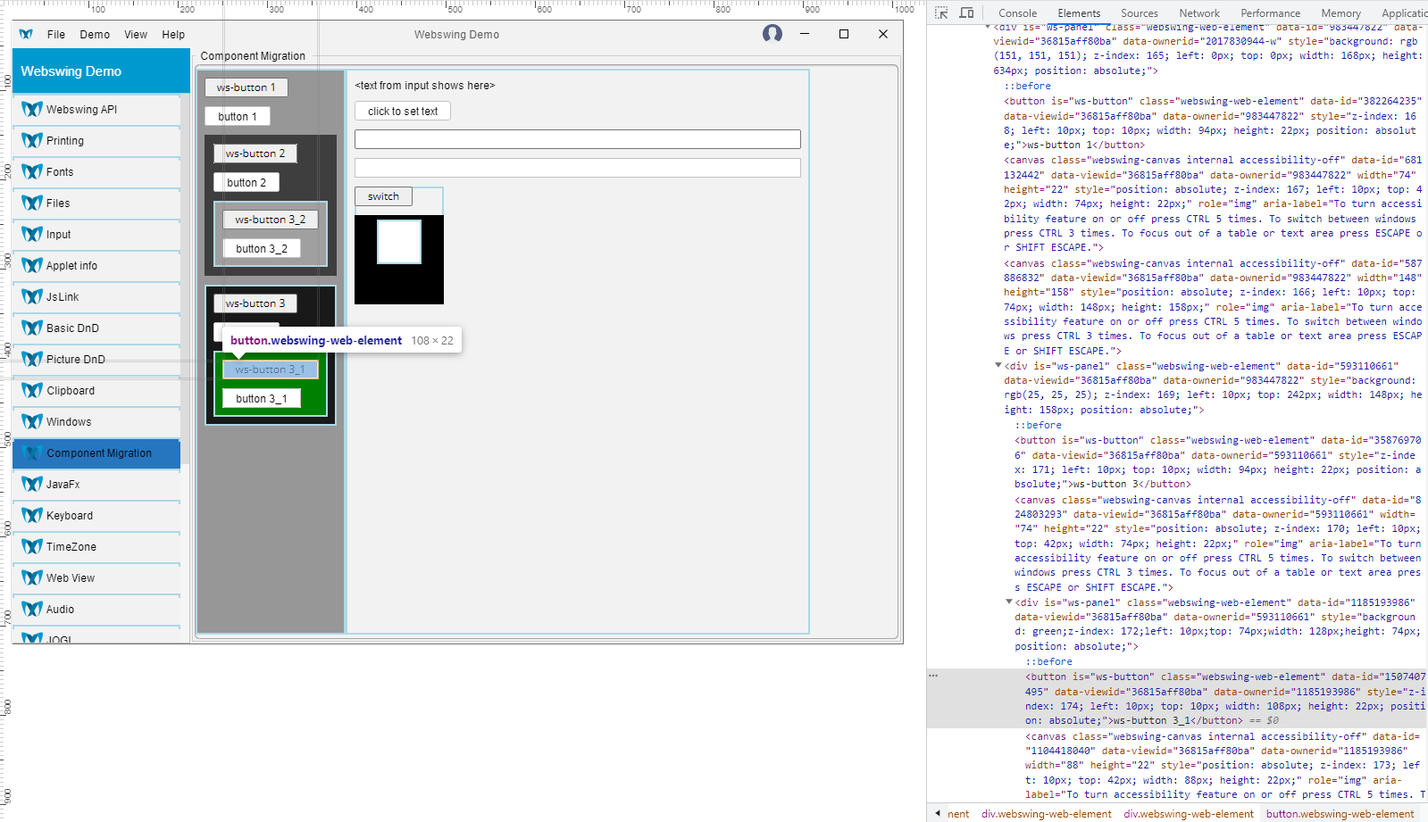The image size is (1428, 822).
Task: Click the button 2 button
Action: [246, 182]
